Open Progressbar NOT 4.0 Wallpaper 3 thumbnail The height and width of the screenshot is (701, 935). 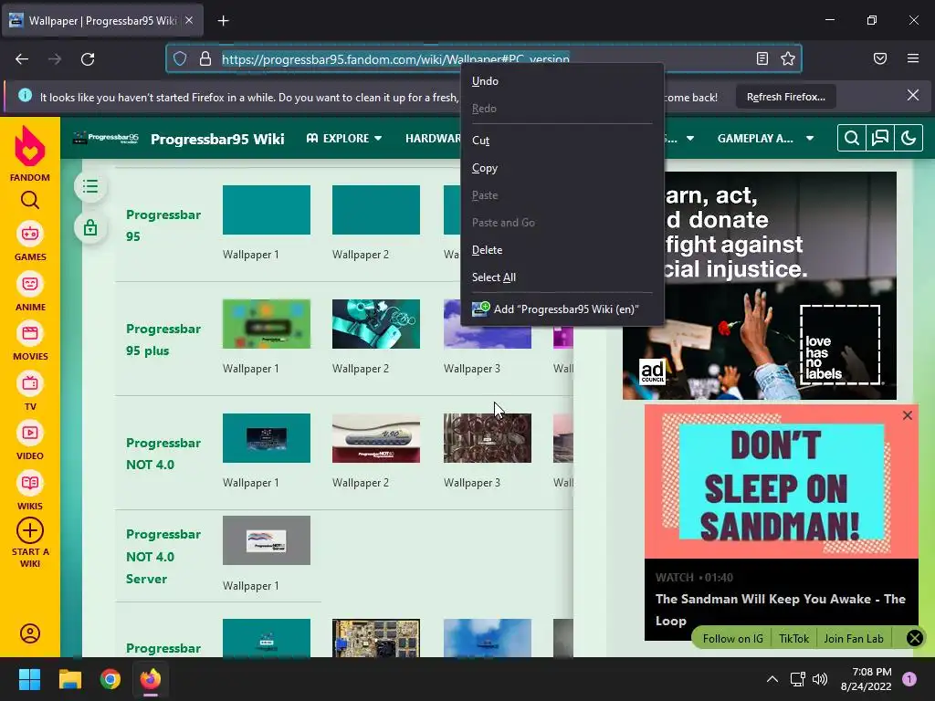[488, 438]
